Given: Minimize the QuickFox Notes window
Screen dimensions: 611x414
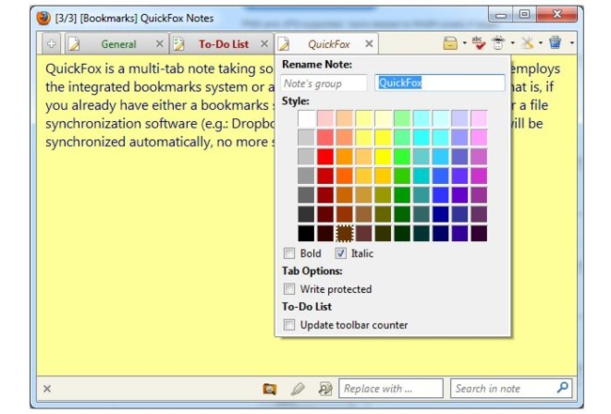Looking at the screenshot, I should pos(501,15).
